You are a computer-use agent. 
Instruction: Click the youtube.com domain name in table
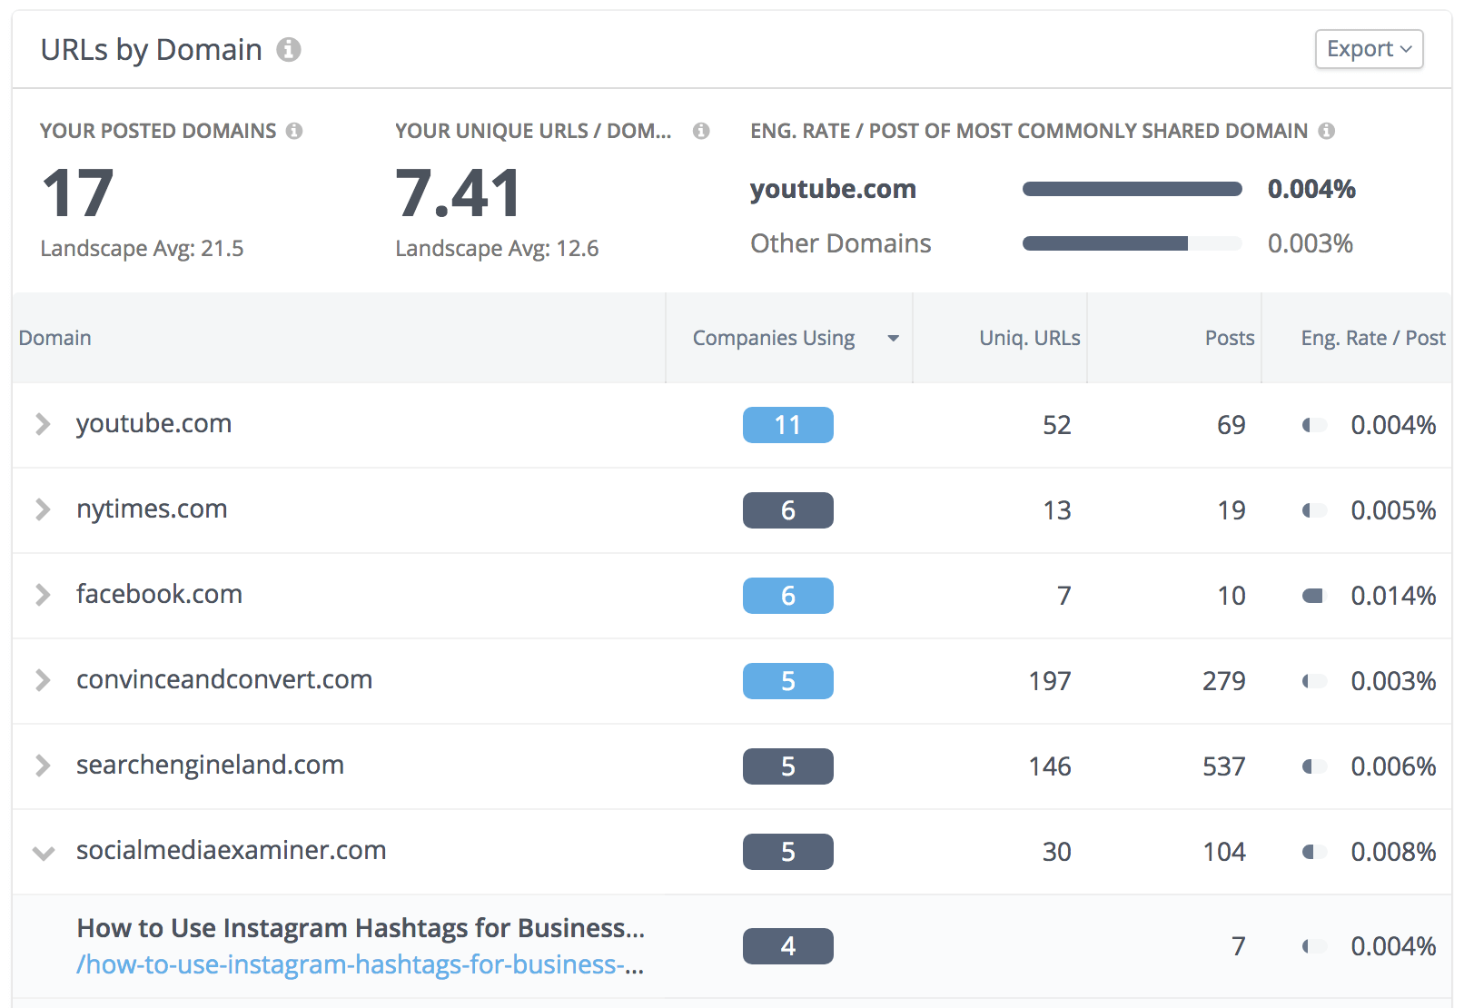coord(153,423)
